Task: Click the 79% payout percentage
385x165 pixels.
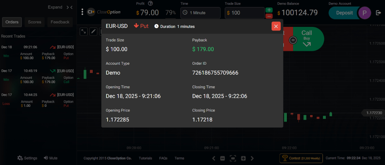Action: tap(171, 13)
